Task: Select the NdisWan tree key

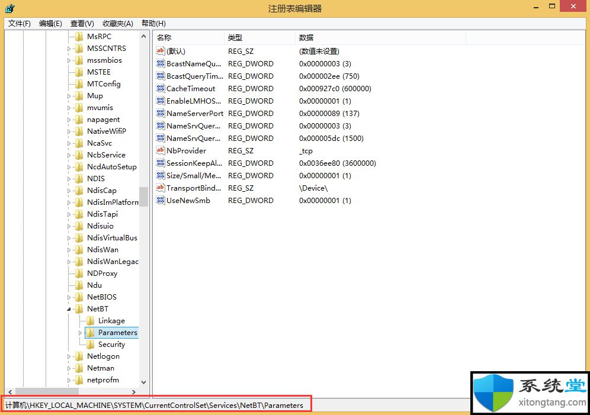Action: pos(102,250)
